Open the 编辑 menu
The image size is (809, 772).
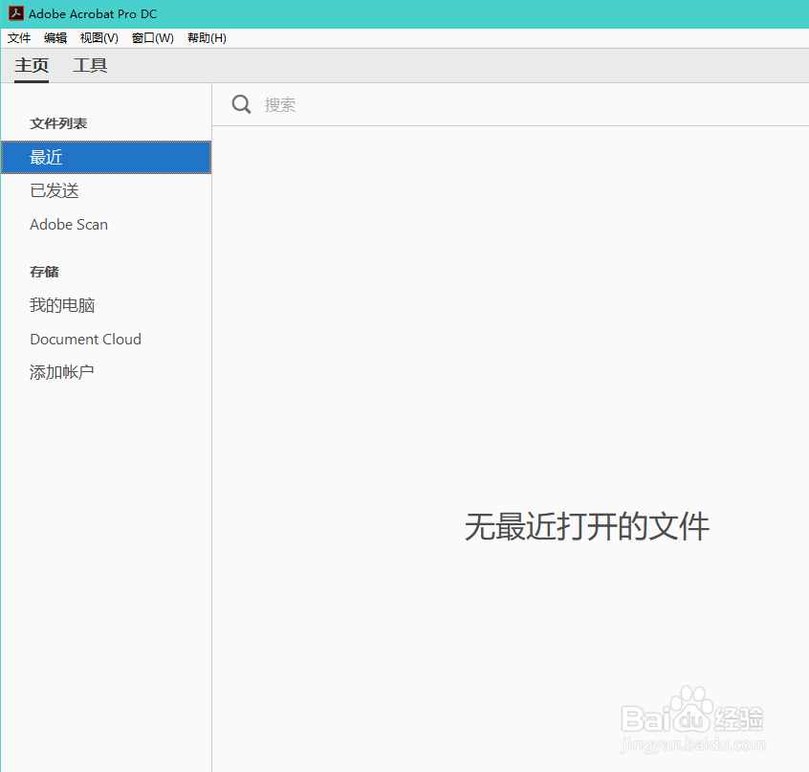point(55,38)
